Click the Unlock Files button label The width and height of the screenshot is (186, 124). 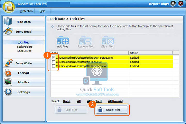pos(113,110)
